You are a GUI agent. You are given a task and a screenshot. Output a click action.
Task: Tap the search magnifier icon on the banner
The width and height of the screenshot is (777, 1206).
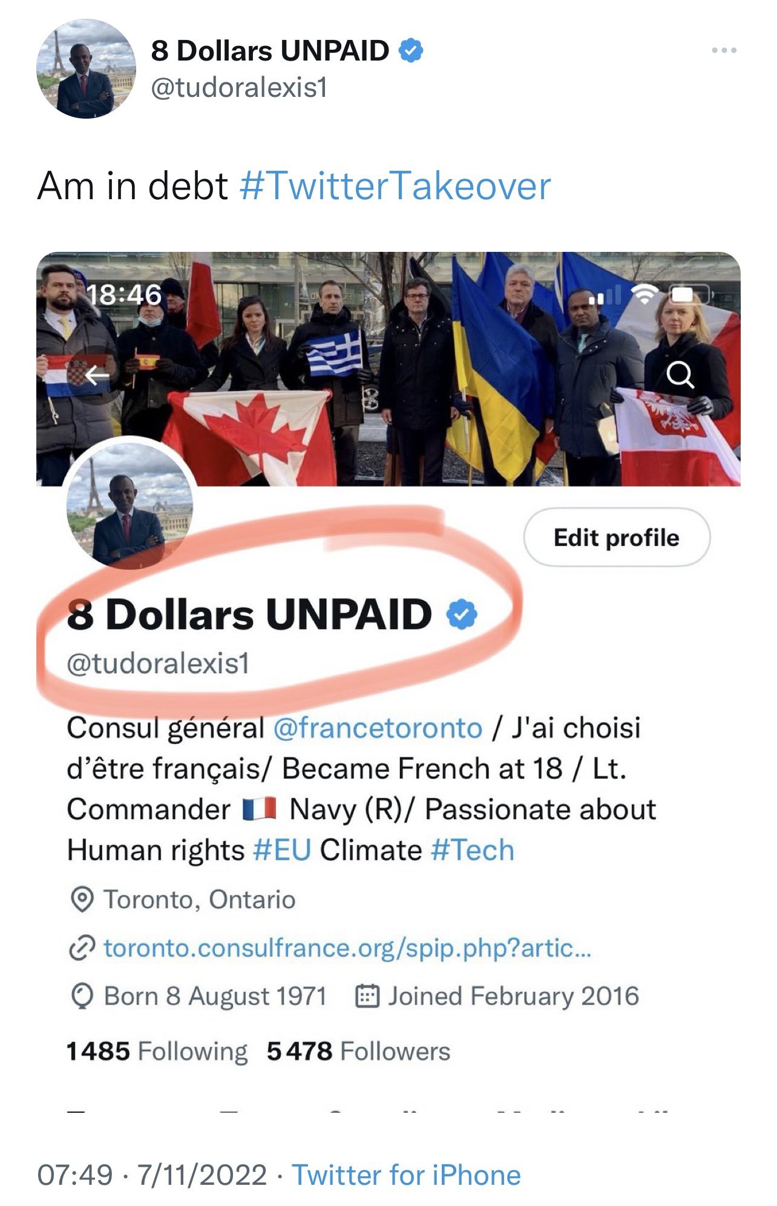(680, 375)
